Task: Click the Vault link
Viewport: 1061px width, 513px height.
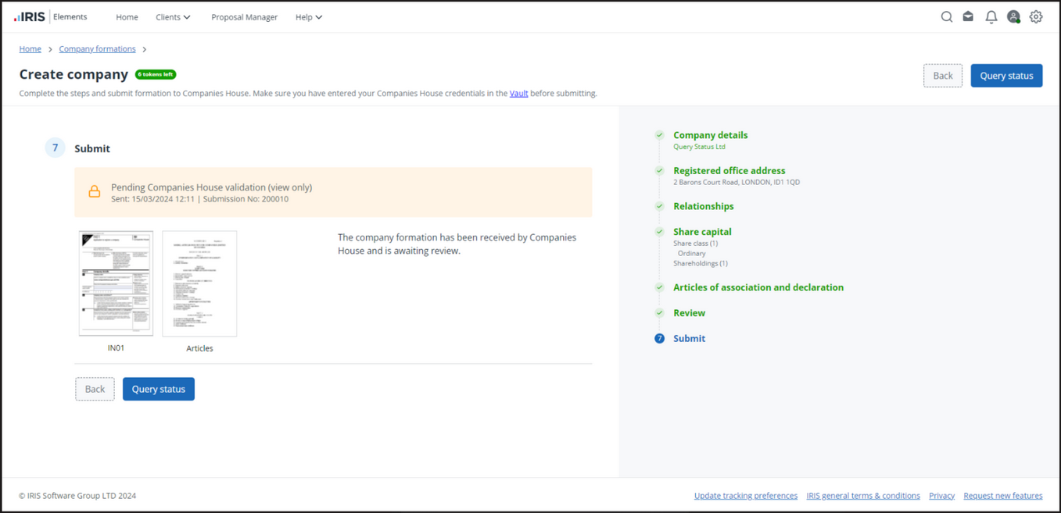Action: [518, 93]
